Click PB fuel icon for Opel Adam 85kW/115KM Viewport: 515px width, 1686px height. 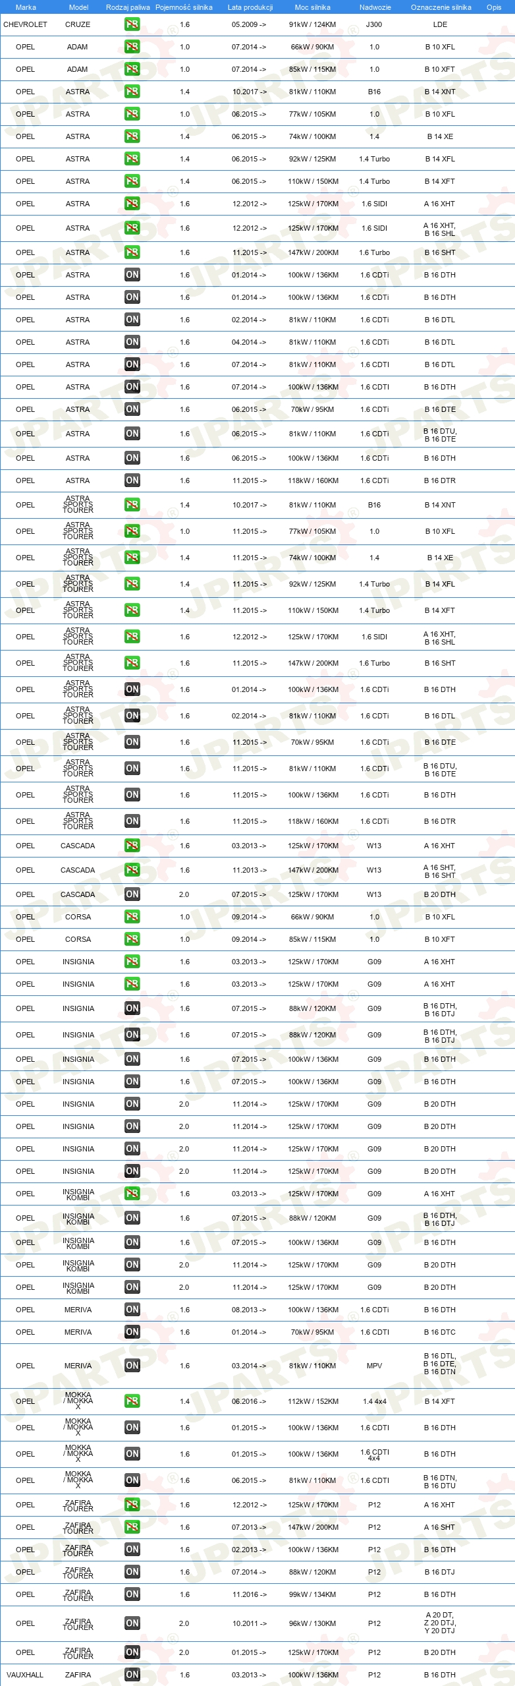132,69
